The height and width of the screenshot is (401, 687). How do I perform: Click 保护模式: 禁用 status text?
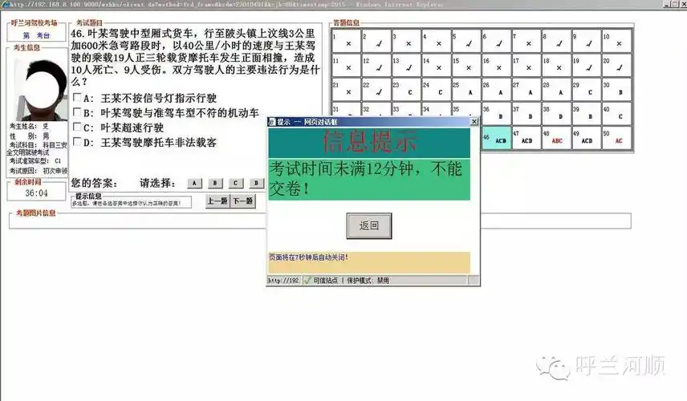(368, 280)
